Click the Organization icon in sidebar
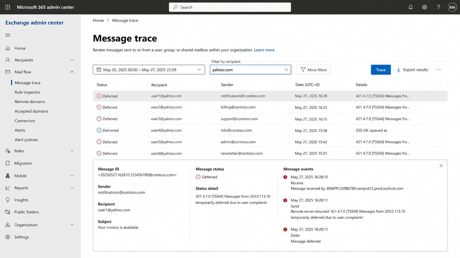 click(8, 225)
